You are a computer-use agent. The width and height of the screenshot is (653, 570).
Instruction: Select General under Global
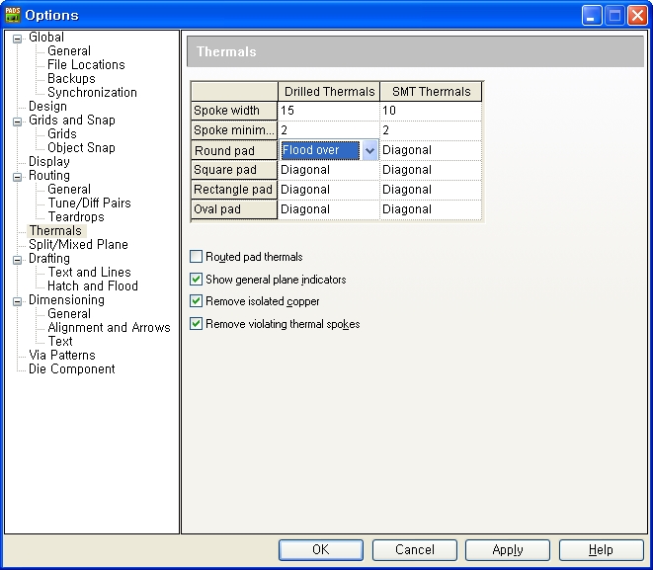(x=69, y=50)
